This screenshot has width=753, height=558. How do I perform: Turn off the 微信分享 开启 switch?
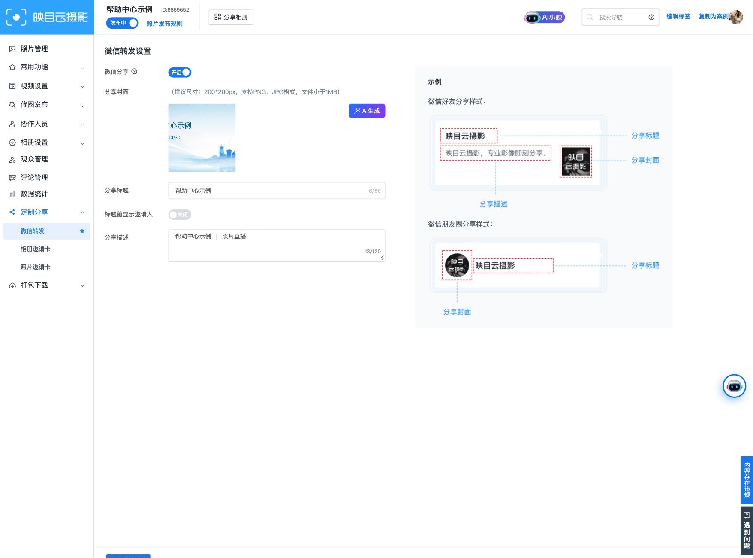(x=180, y=73)
